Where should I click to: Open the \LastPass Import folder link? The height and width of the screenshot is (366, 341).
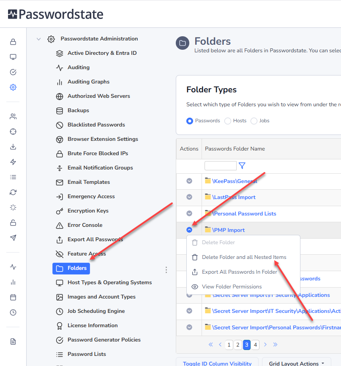coord(234,197)
